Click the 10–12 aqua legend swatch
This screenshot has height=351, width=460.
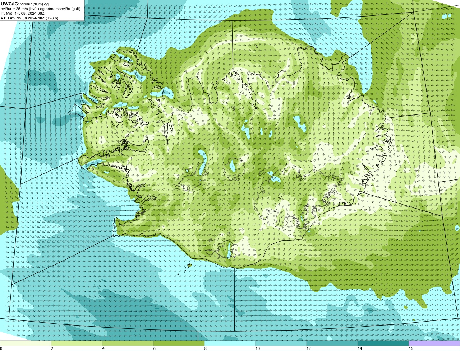point(281,343)
